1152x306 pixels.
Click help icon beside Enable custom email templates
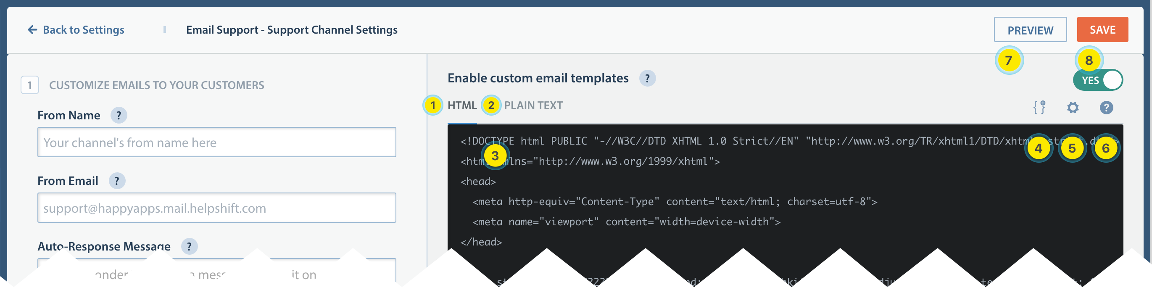click(x=647, y=78)
